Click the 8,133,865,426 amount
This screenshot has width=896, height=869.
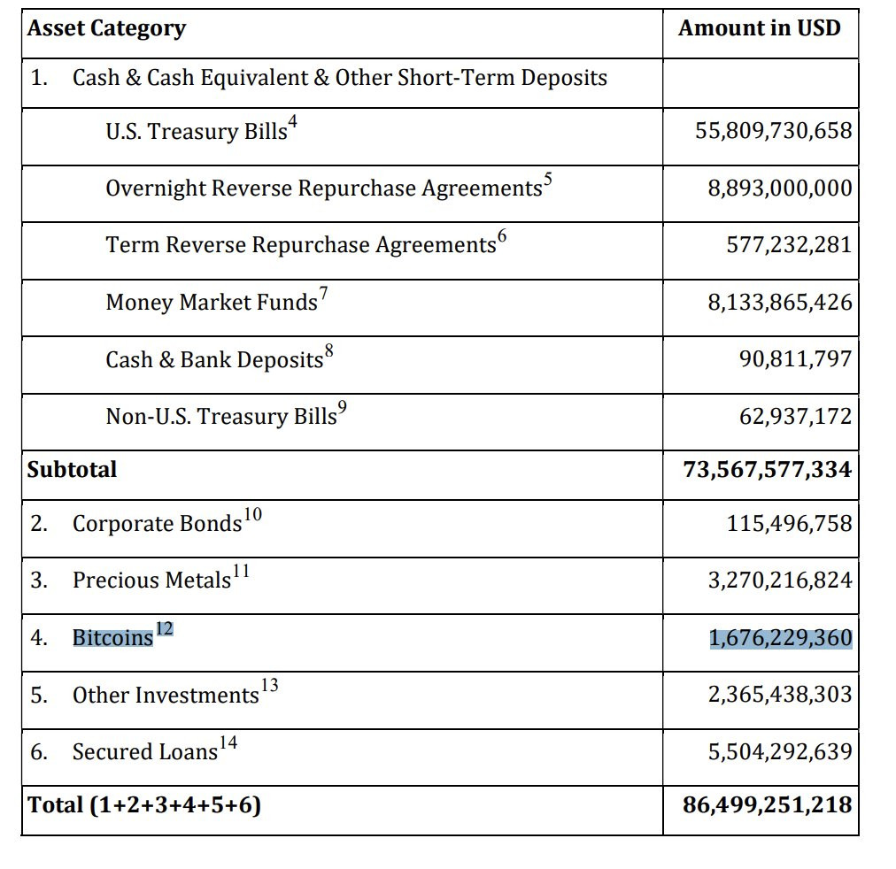click(x=780, y=302)
